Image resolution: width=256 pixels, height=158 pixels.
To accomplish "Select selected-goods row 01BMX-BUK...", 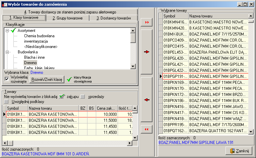I will 204,34.
